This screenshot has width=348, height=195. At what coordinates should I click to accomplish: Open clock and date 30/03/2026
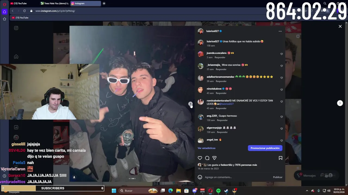point(339,191)
